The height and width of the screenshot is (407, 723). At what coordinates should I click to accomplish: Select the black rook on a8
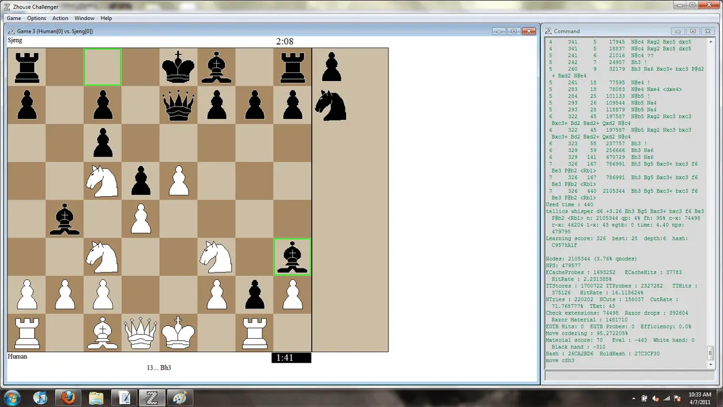(x=27, y=67)
